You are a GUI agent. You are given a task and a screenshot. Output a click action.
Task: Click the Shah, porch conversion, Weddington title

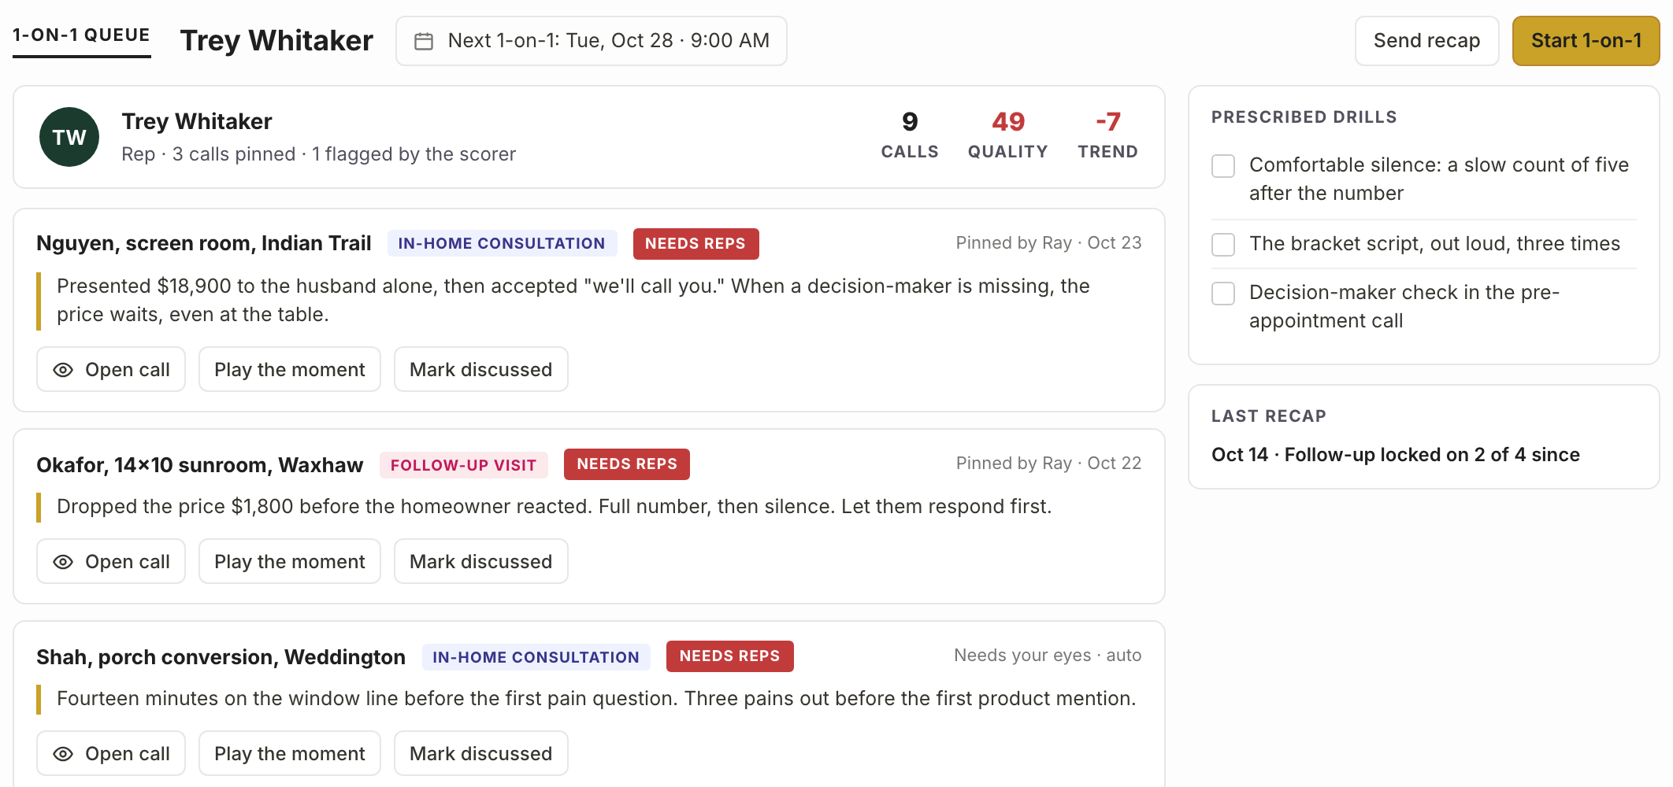[221, 657]
